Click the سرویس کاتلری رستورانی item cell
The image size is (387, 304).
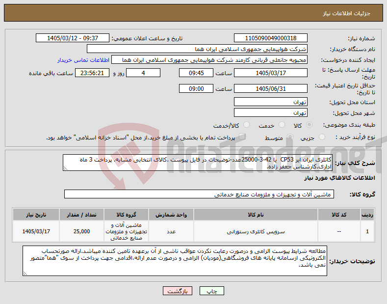pos(256,232)
